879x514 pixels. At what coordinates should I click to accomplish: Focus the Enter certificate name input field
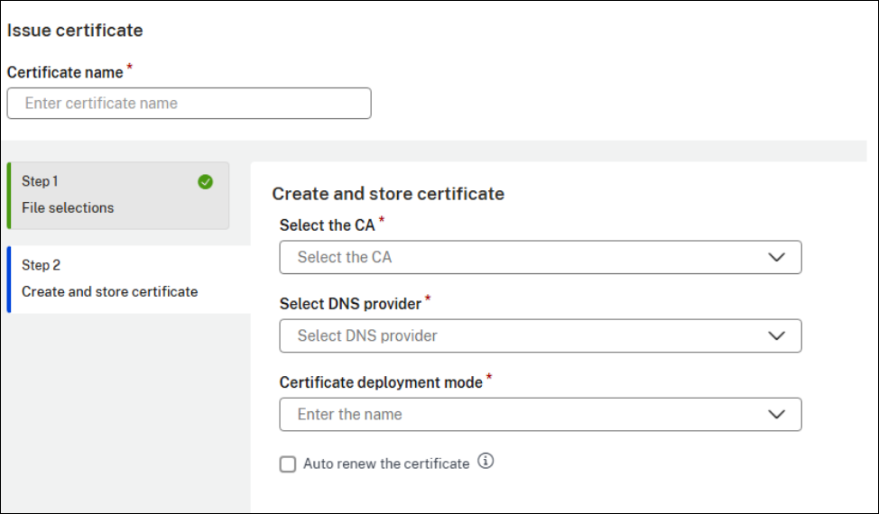tap(189, 103)
